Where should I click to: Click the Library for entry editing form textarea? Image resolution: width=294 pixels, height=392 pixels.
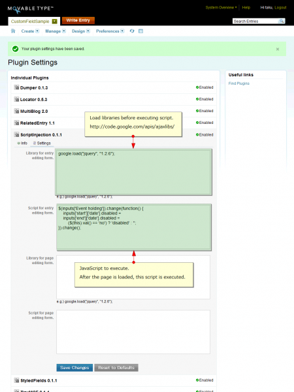pyautogui.click(x=133, y=172)
